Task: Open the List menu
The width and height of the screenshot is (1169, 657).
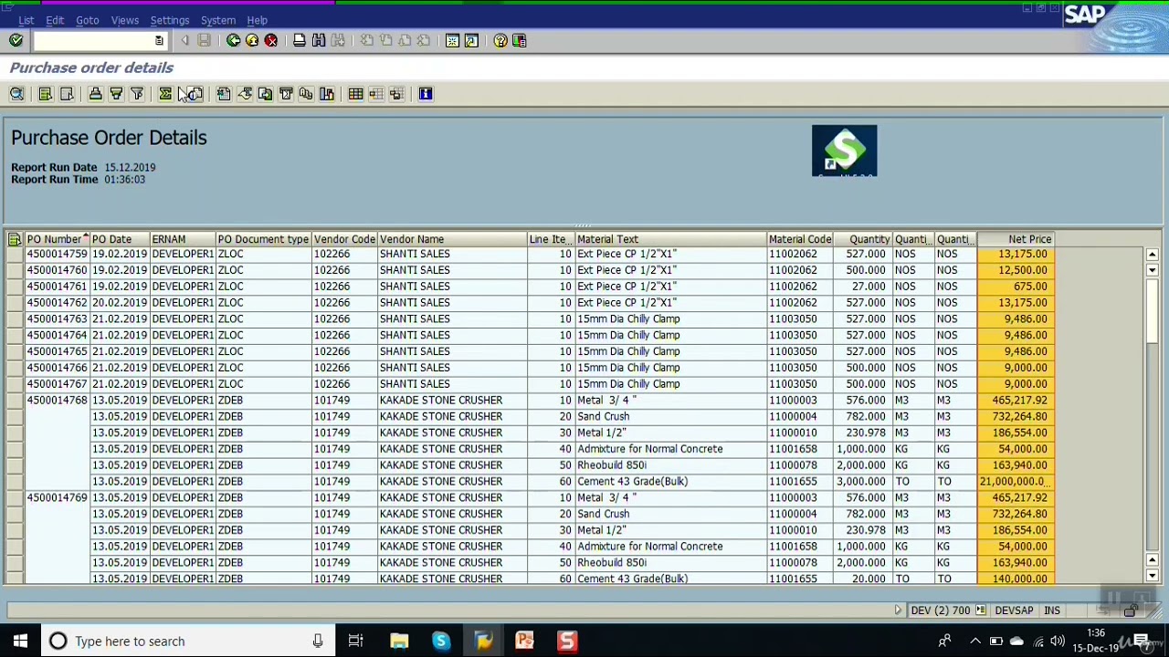Action: pyautogui.click(x=26, y=20)
